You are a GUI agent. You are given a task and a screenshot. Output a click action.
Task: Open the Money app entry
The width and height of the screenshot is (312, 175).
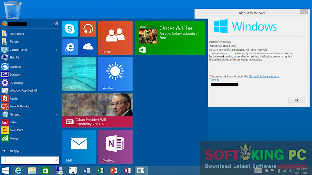[30, 138]
